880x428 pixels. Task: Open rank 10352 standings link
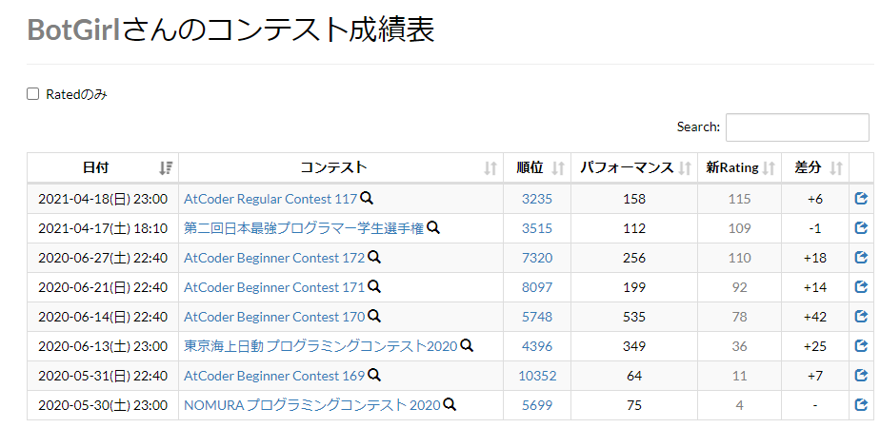(x=537, y=376)
